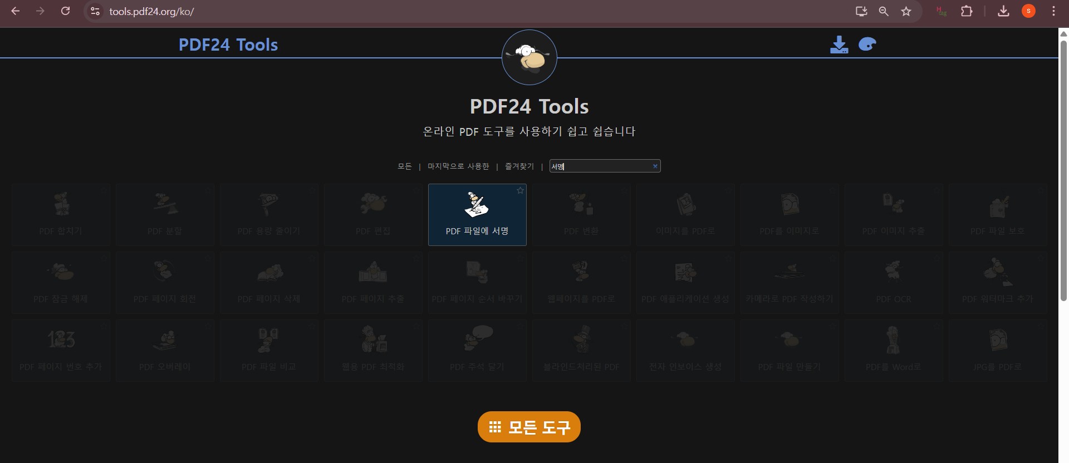Open the browser zoom indicator

point(884,11)
